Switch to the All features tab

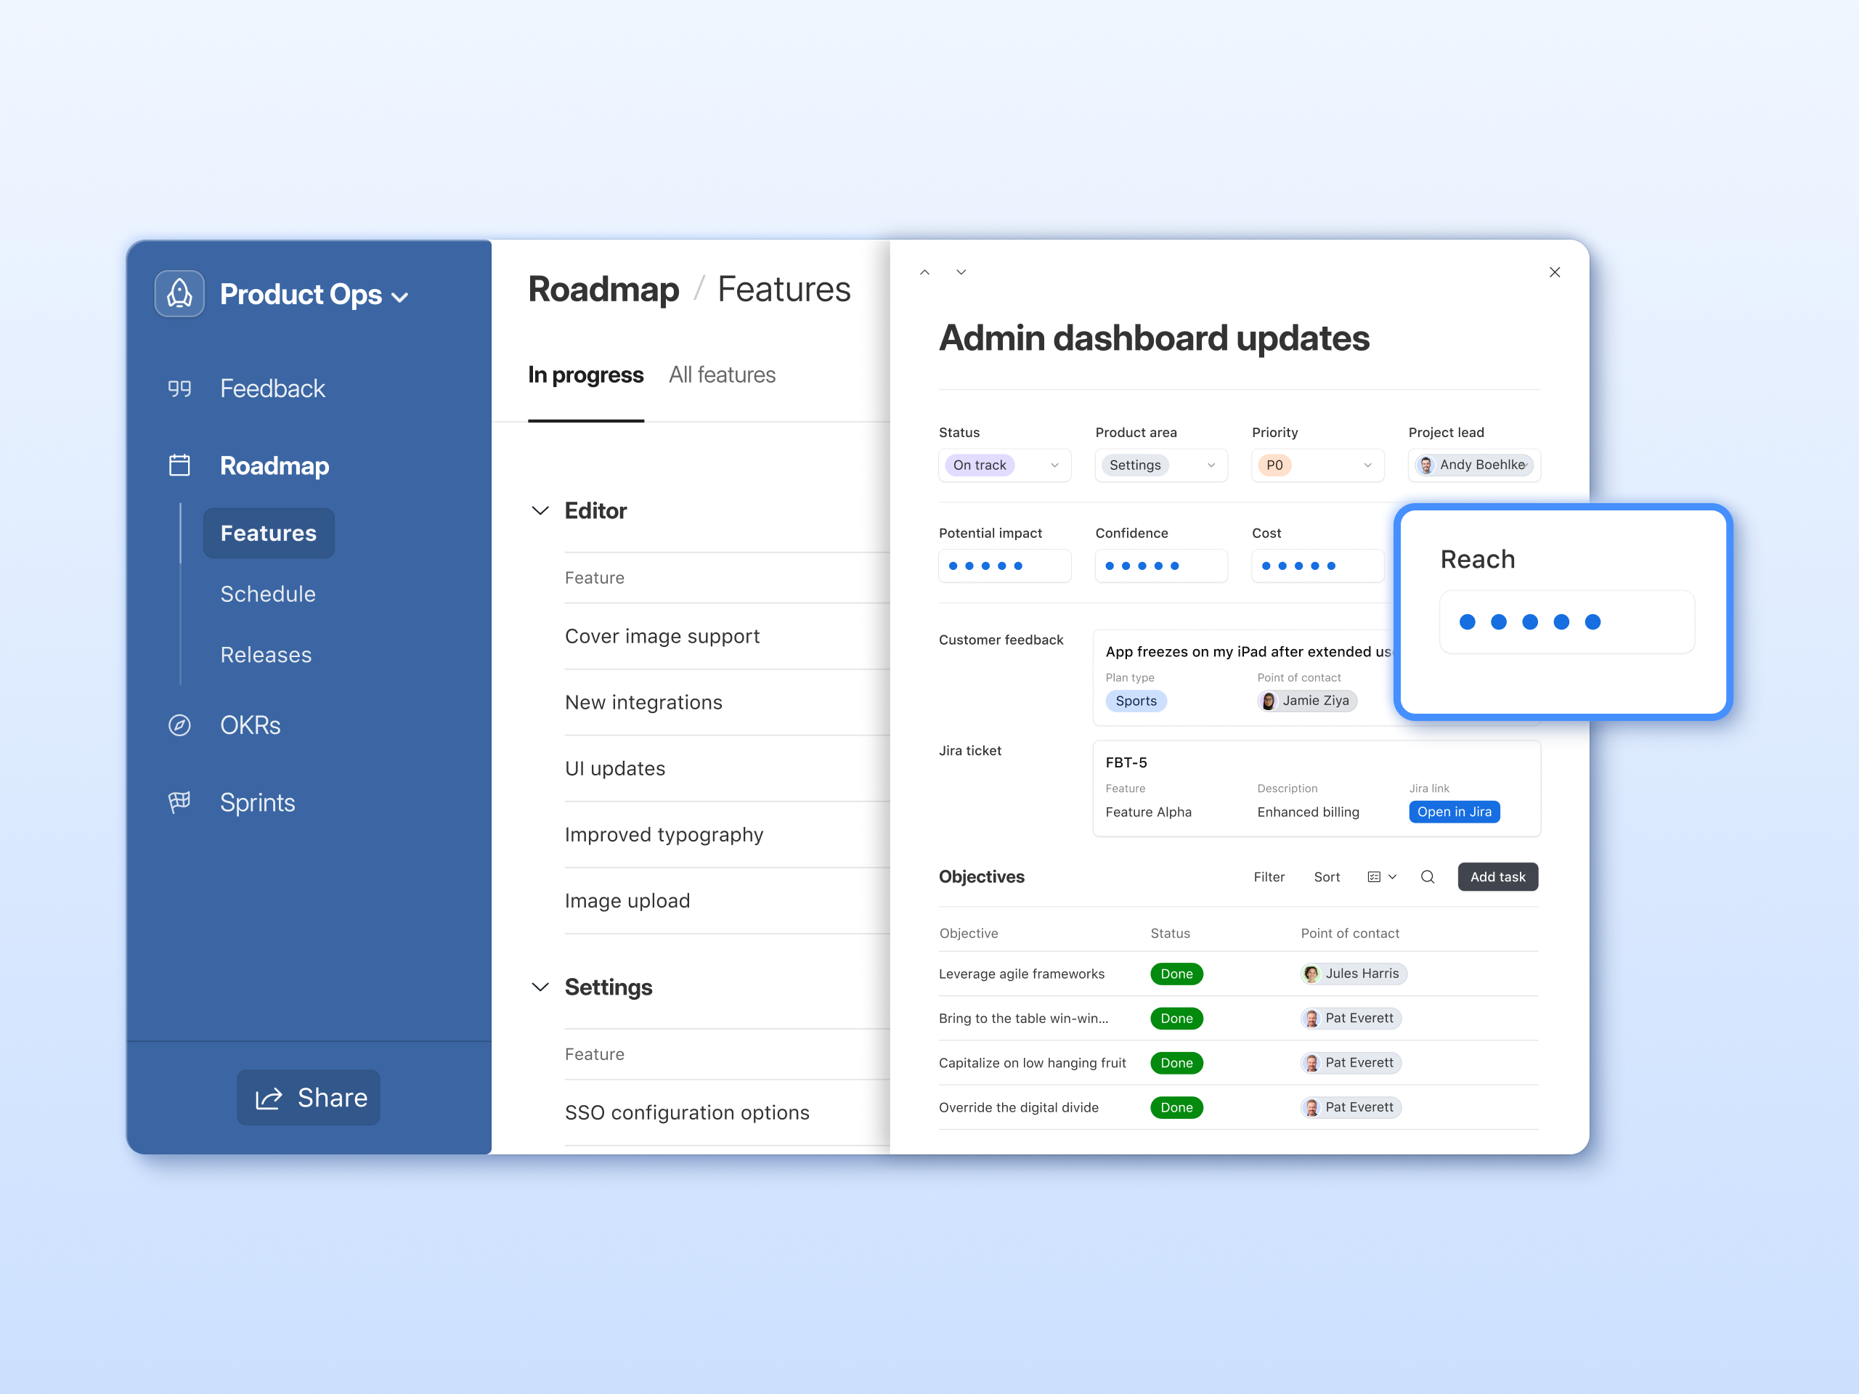[x=722, y=375]
